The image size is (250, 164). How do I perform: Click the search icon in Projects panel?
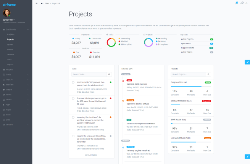click(208, 74)
